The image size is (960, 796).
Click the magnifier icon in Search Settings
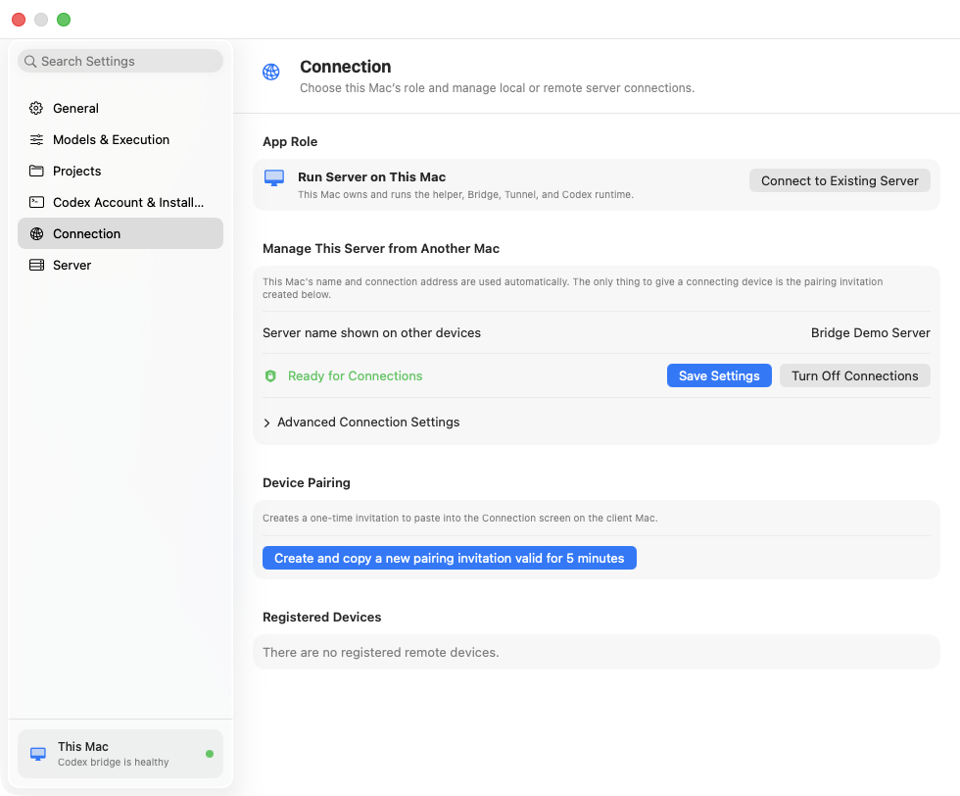[30, 62]
